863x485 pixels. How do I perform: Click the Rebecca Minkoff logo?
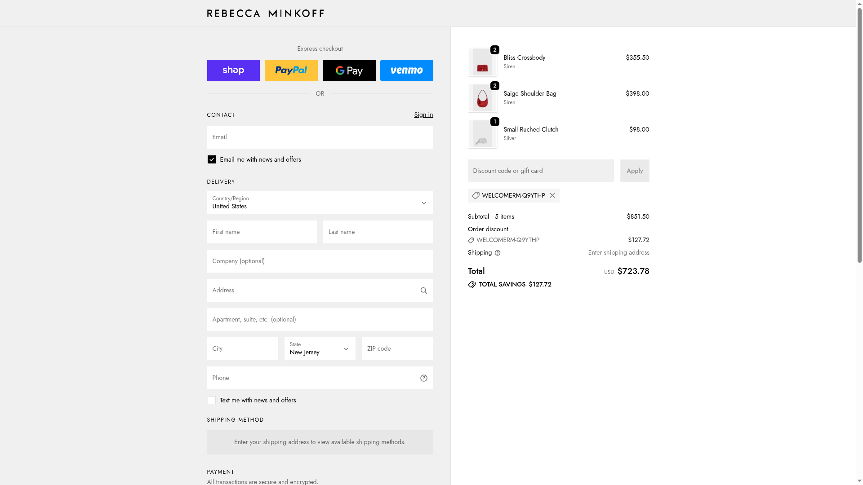(265, 13)
